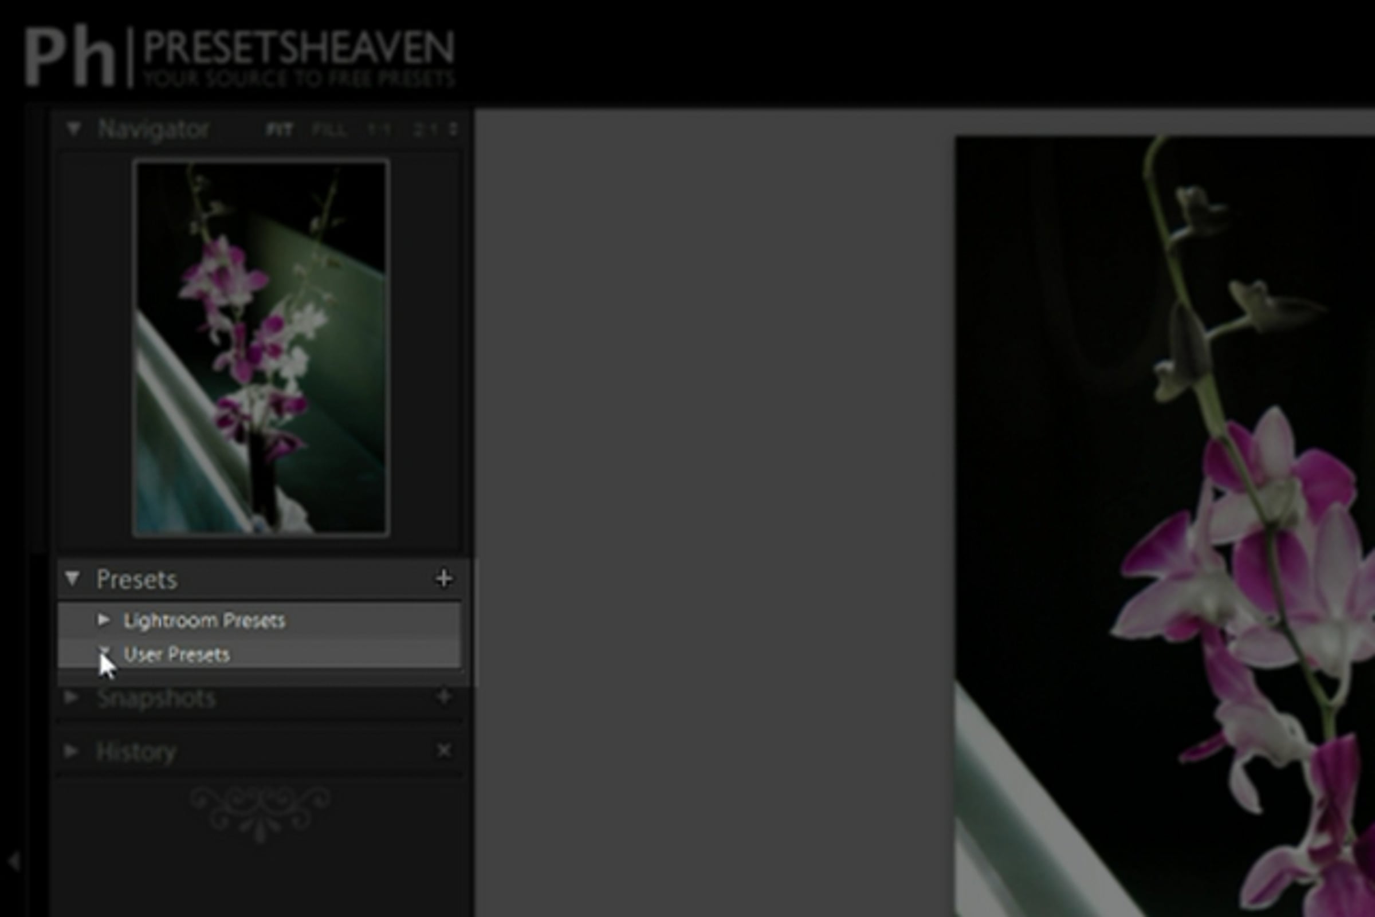Expand the Lightroom Presets folder arrow
1375x917 pixels.
104,619
